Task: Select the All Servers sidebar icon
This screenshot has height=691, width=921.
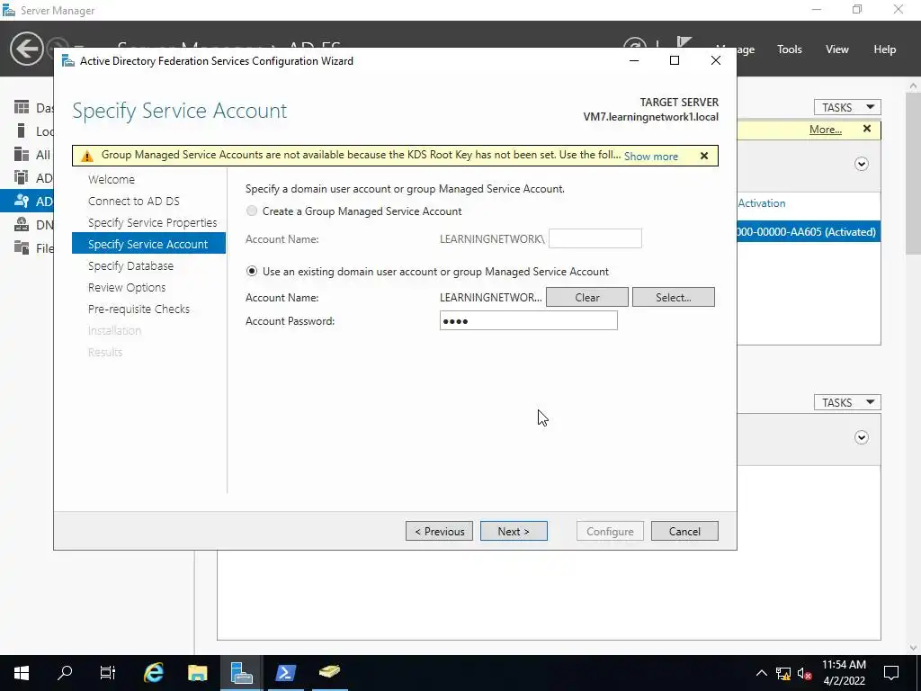Action: click(22, 154)
